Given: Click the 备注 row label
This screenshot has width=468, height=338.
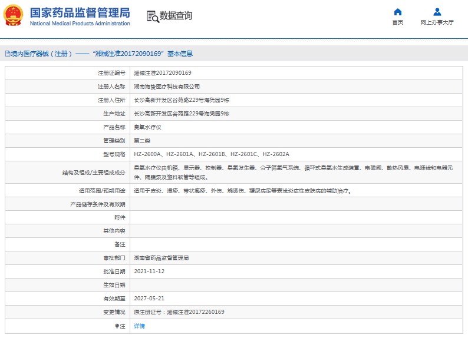Looking at the screenshot, I should tap(120, 244).
